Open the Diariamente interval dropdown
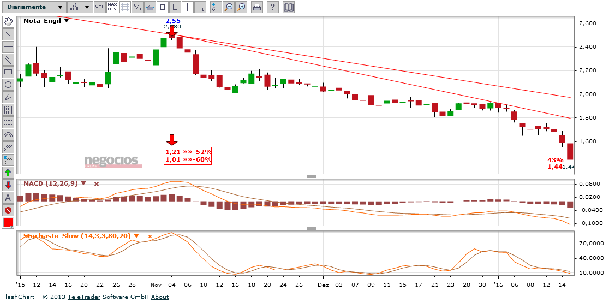The height and width of the screenshot is (308, 609). pyautogui.click(x=35, y=7)
